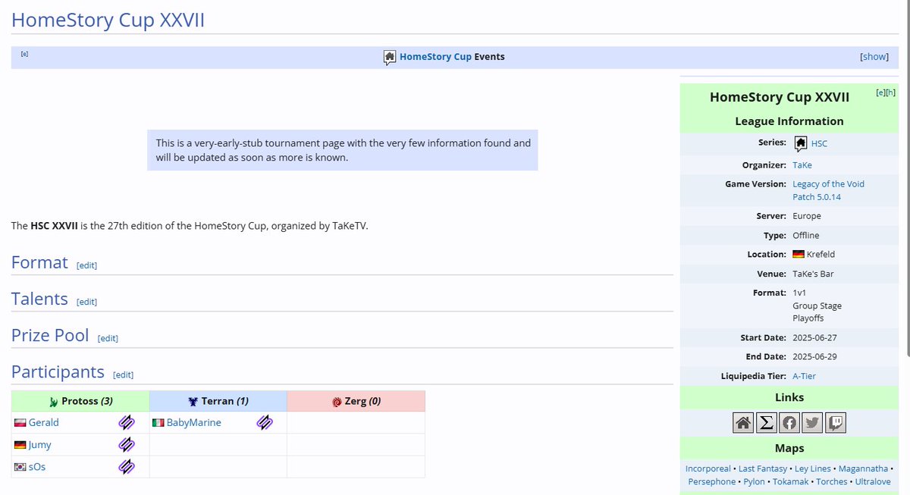Open BabyMarine's player page
Viewport: 910px width, 495px height.
click(194, 422)
